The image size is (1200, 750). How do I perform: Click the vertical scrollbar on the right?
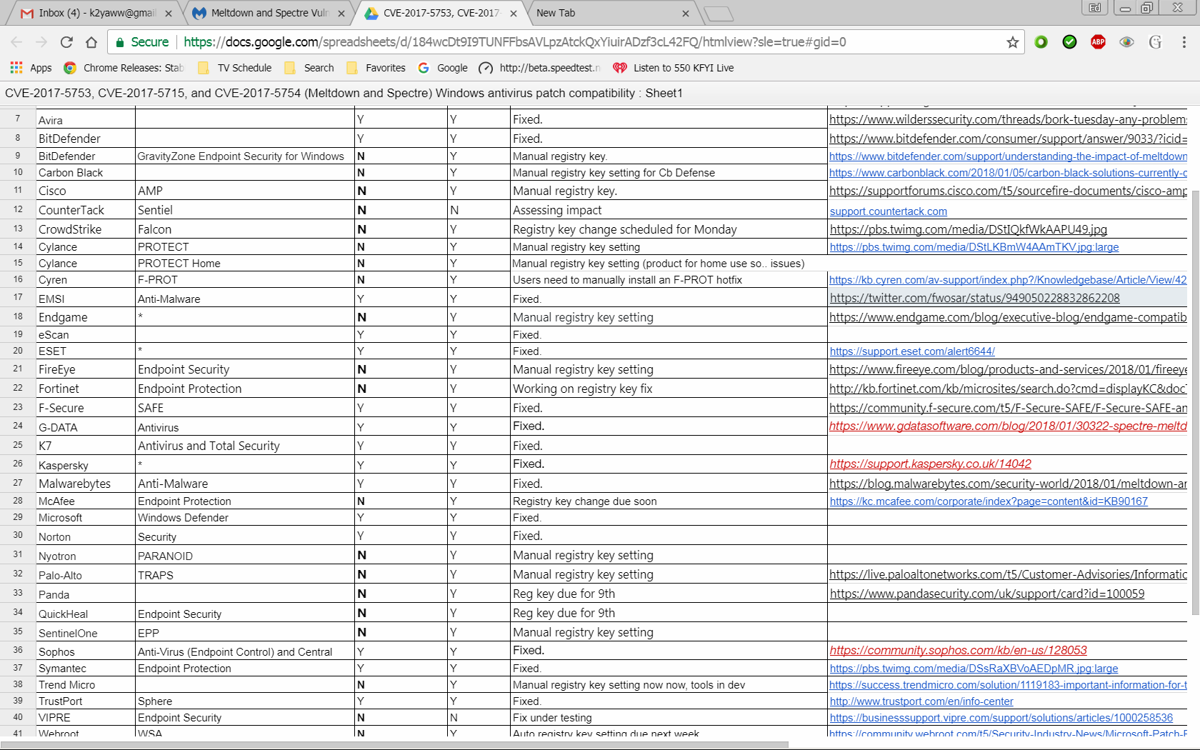tap(1193, 357)
